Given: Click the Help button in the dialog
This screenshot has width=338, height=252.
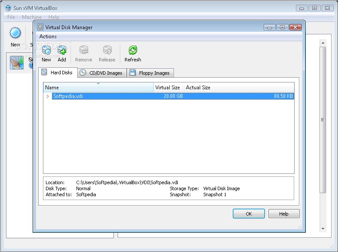Looking at the screenshot, I should tap(284, 214).
